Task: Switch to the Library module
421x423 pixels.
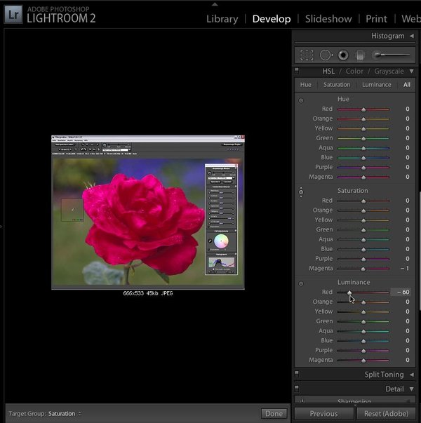Action: [222, 19]
